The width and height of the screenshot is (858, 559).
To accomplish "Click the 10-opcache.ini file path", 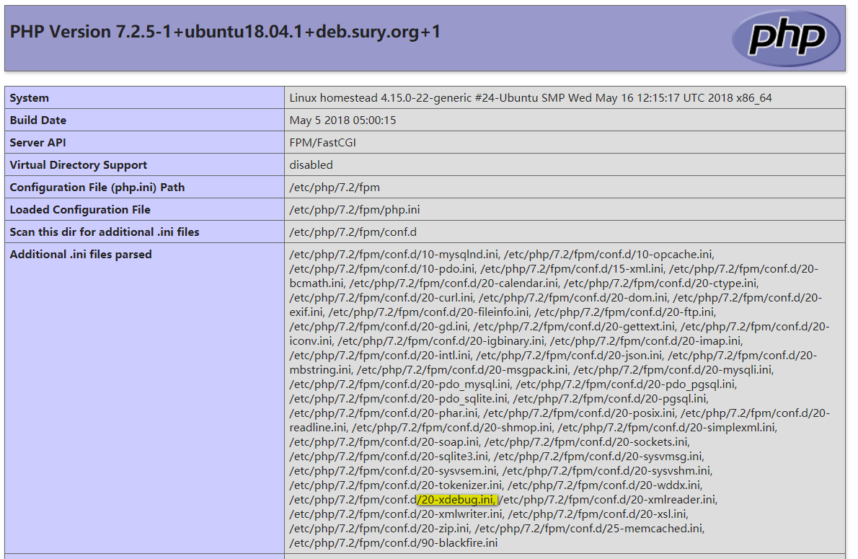I will (608, 255).
